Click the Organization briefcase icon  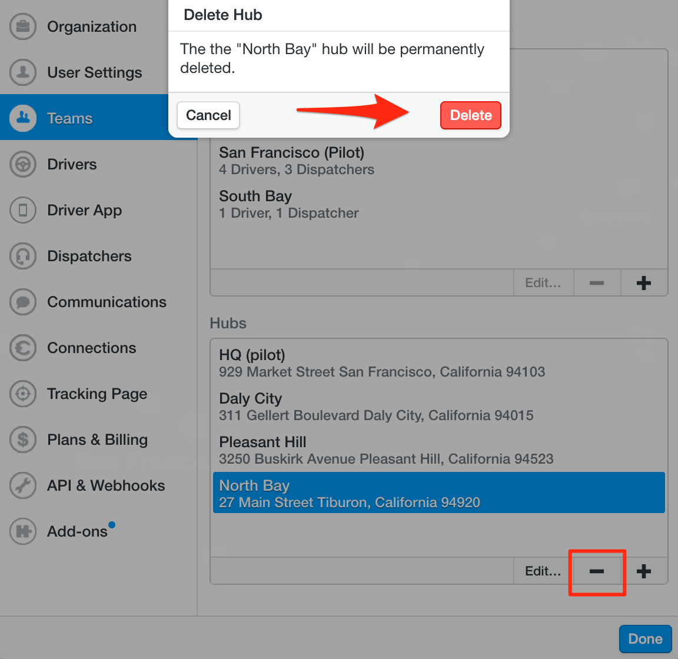(x=23, y=26)
